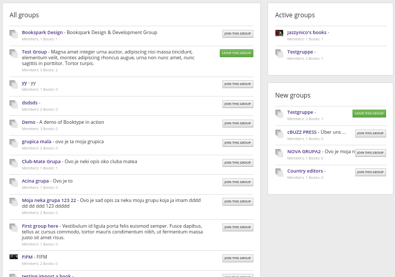Join the dsdsds group
395x277 pixels.
[238, 104]
